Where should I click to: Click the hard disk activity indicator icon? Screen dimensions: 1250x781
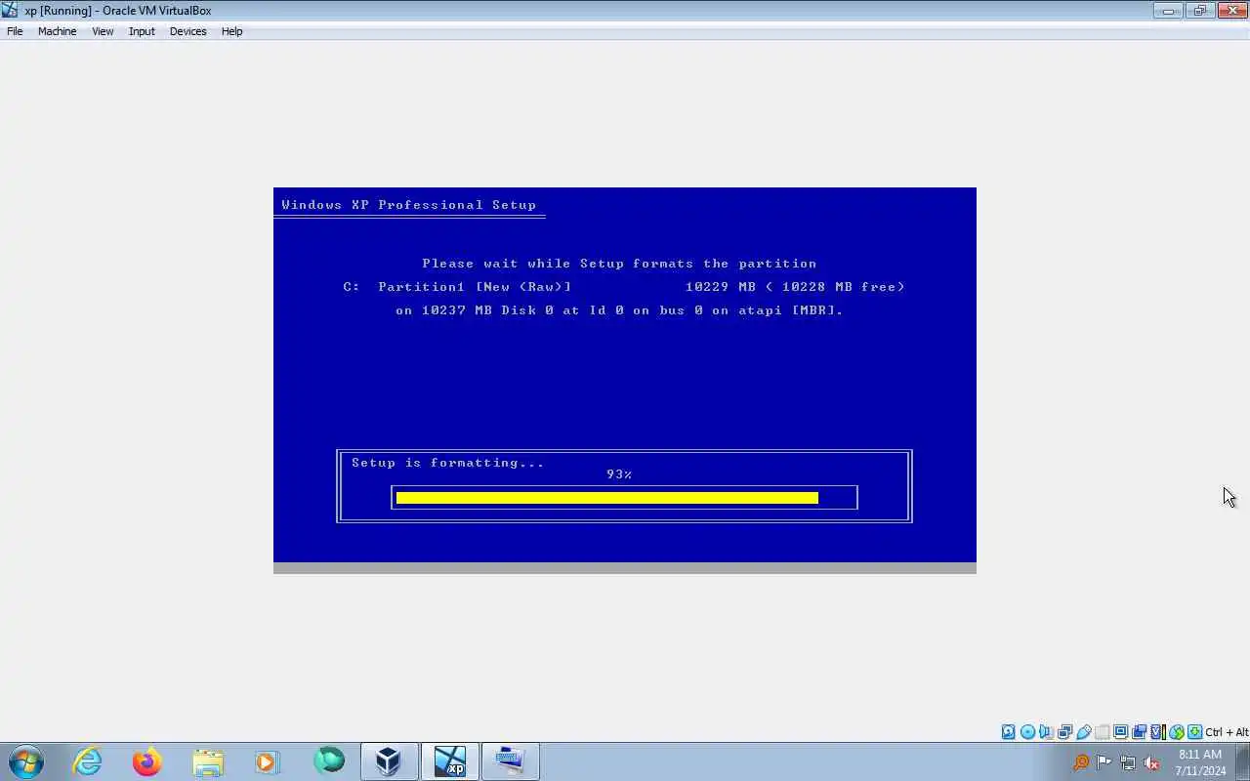1008,732
